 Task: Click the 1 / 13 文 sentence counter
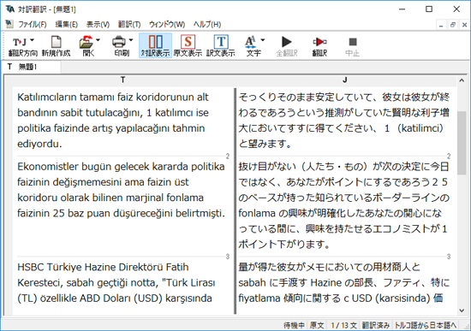[343, 325]
